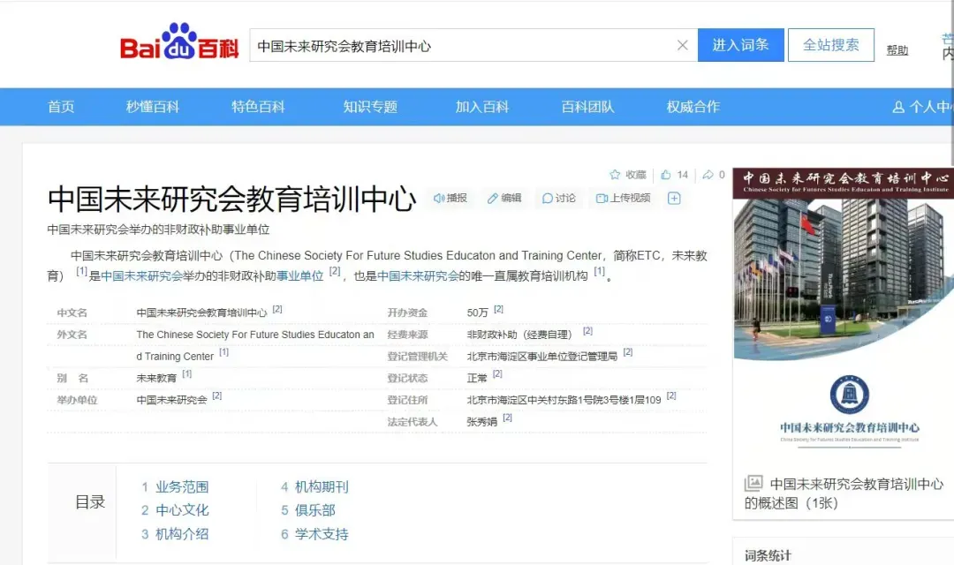954x565 pixels.
Task: Click the thumbs-up like icon
Action: 666,175
